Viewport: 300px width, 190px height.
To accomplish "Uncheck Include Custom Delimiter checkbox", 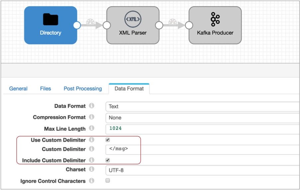I will [107, 160].
